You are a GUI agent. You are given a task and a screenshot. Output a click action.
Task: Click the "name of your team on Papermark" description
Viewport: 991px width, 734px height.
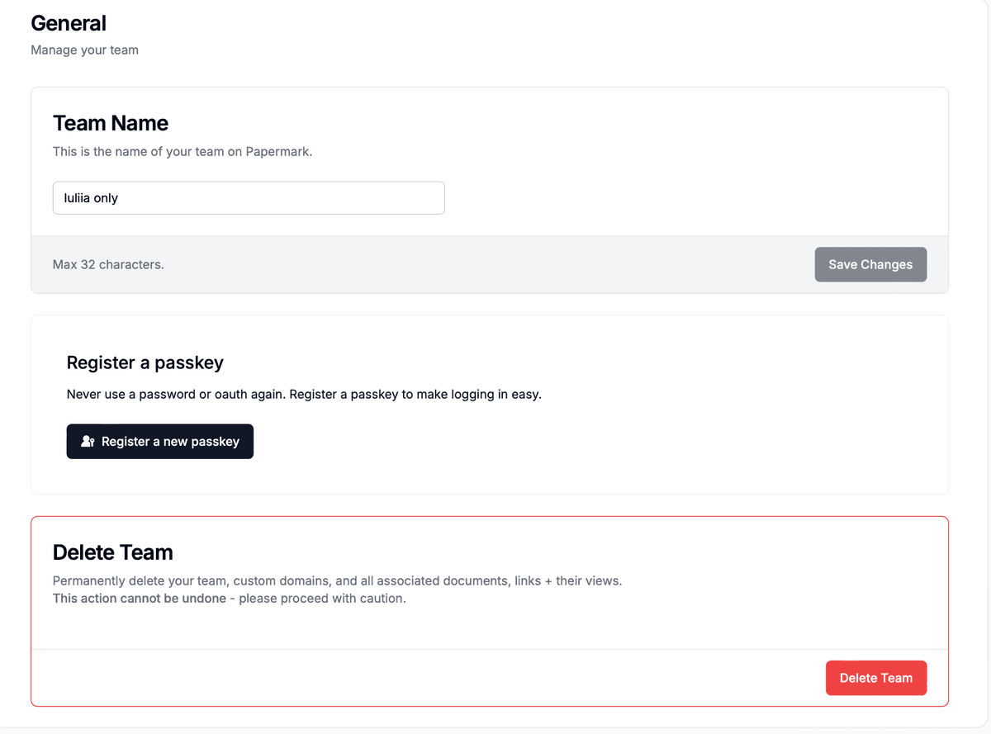pos(183,152)
